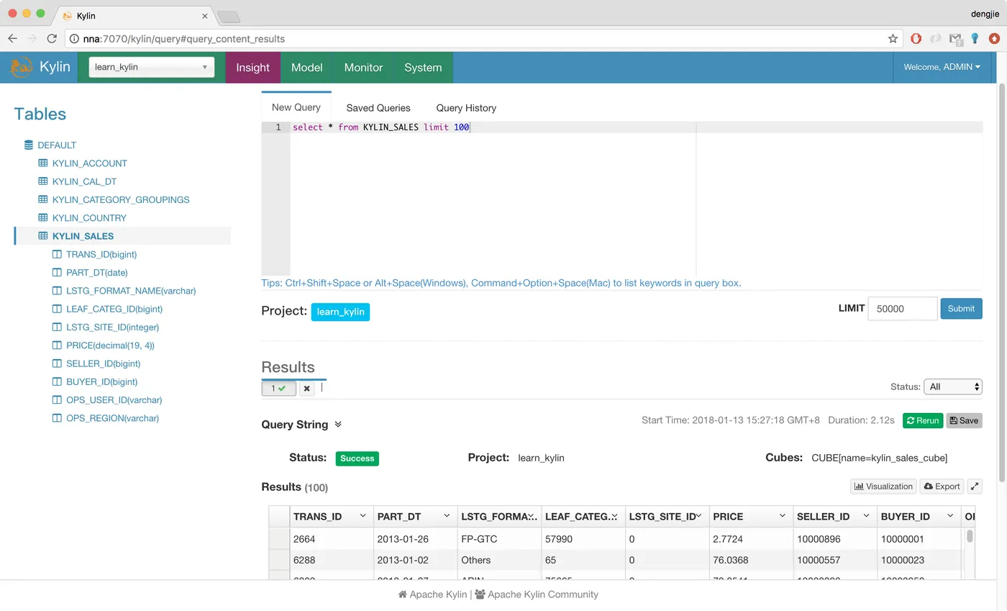Screen dimensions: 1007x611
Task: Click the KYLIN_CATEGORY_GROUPINGS table icon
Action: pos(43,199)
